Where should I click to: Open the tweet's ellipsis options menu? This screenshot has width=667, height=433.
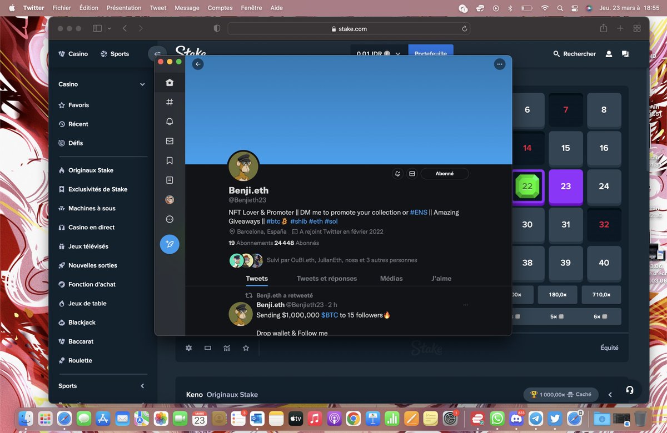click(x=466, y=305)
